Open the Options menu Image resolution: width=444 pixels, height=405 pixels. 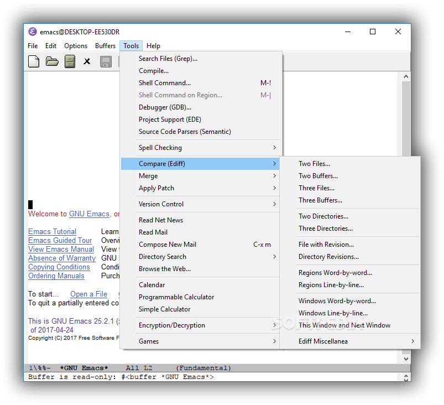pyautogui.click(x=76, y=46)
